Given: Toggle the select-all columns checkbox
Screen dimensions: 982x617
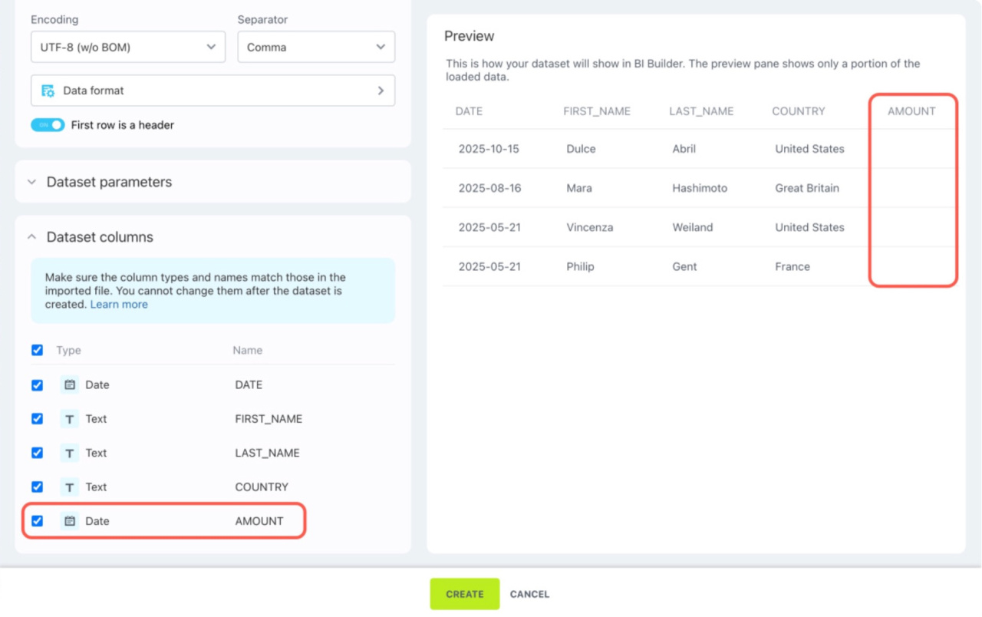Looking at the screenshot, I should pos(37,350).
